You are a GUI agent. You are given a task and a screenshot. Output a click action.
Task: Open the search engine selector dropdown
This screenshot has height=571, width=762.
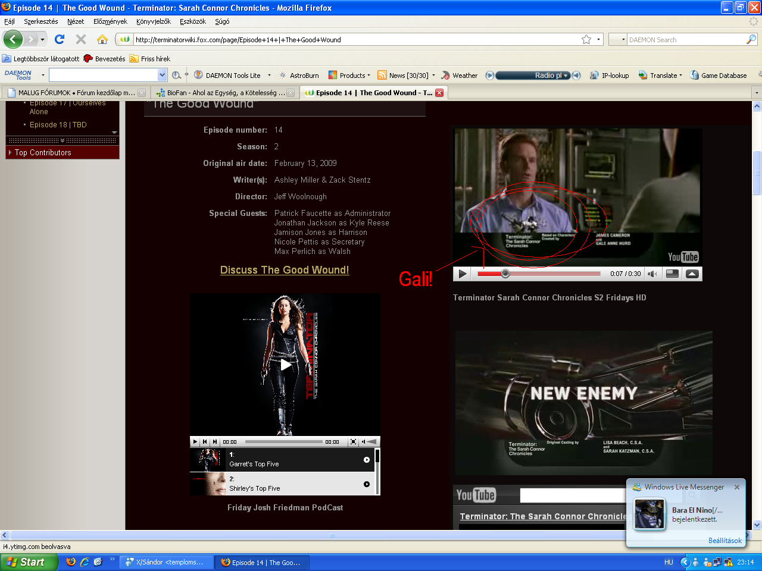click(623, 40)
